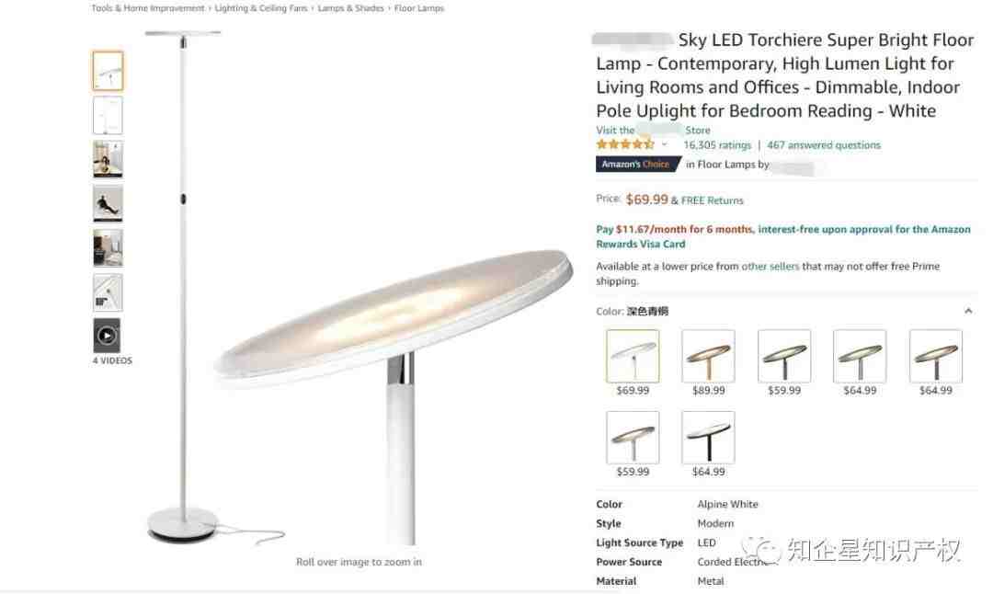The image size is (993, 594).
Task: Collapse the Color options chevron
Action: point(968,311)
